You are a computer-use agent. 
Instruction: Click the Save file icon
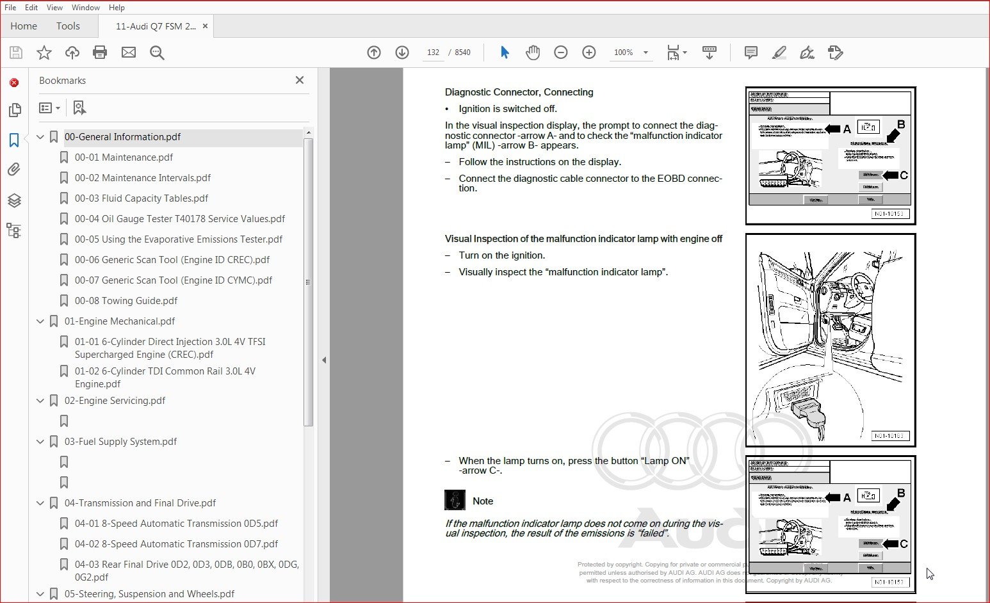point(16,52)
